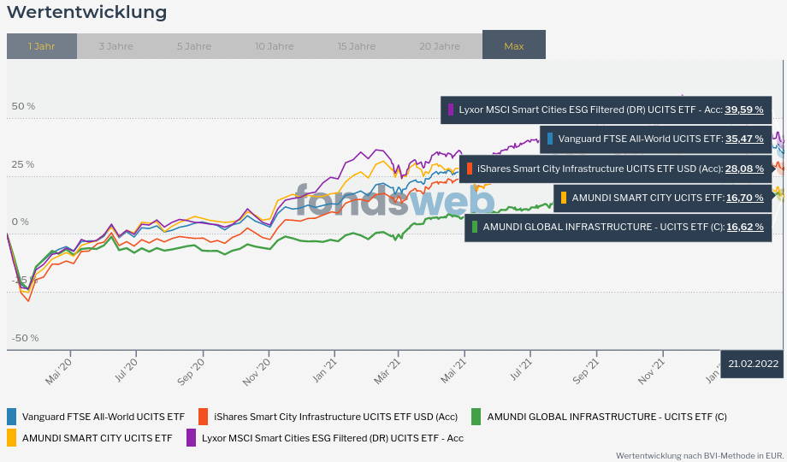
Task: Select the 15 Jahre tab
Action: (x=356, y=46)
